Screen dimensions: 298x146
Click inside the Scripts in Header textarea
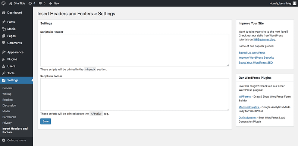(x=135, y=50)
